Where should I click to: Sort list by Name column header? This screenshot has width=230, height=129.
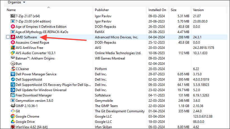click(x=11, y=10)
